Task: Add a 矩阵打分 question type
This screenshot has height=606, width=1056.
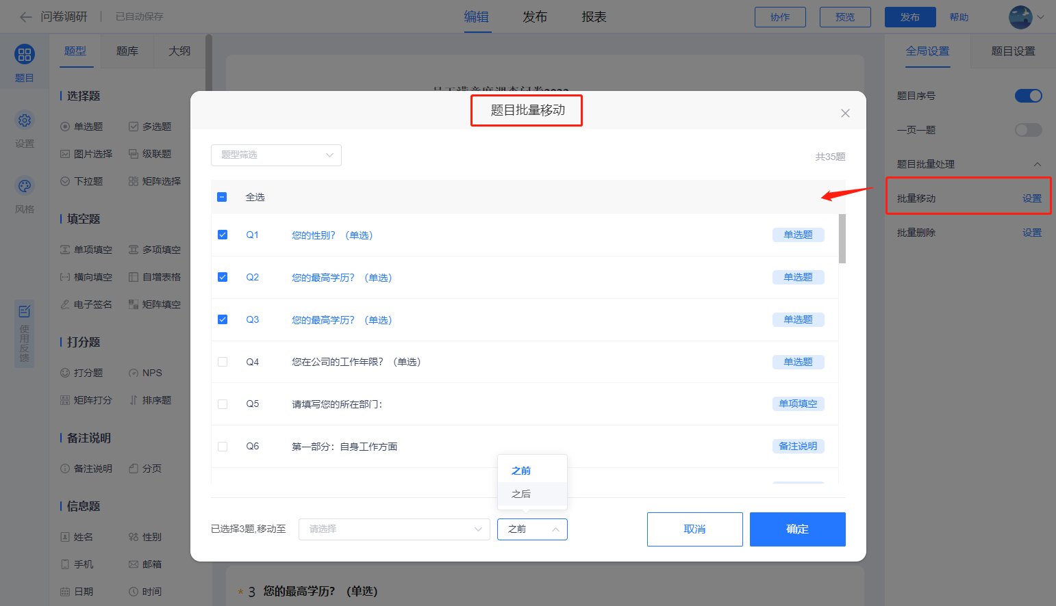Action: 86,400
